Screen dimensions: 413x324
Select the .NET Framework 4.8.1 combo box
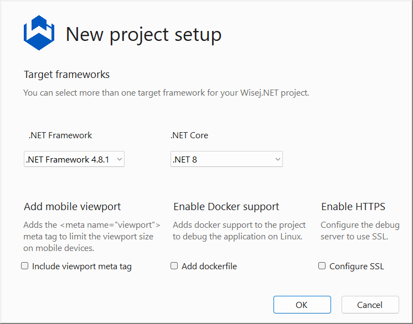(74, 159)
